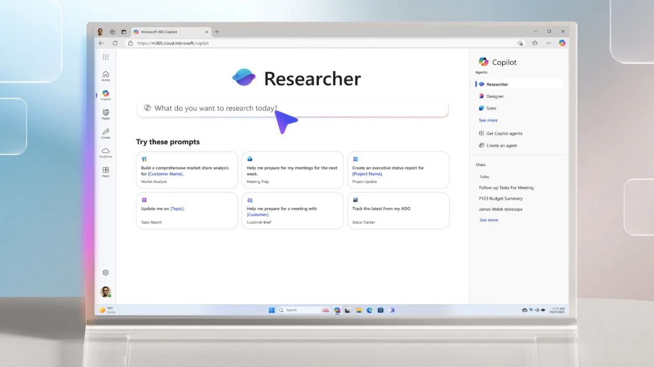Image resolution: width=654 pixels, height=367 pixels.
Task: Open Microsoft Edge from the taskbar
Action: coord(370,310)
